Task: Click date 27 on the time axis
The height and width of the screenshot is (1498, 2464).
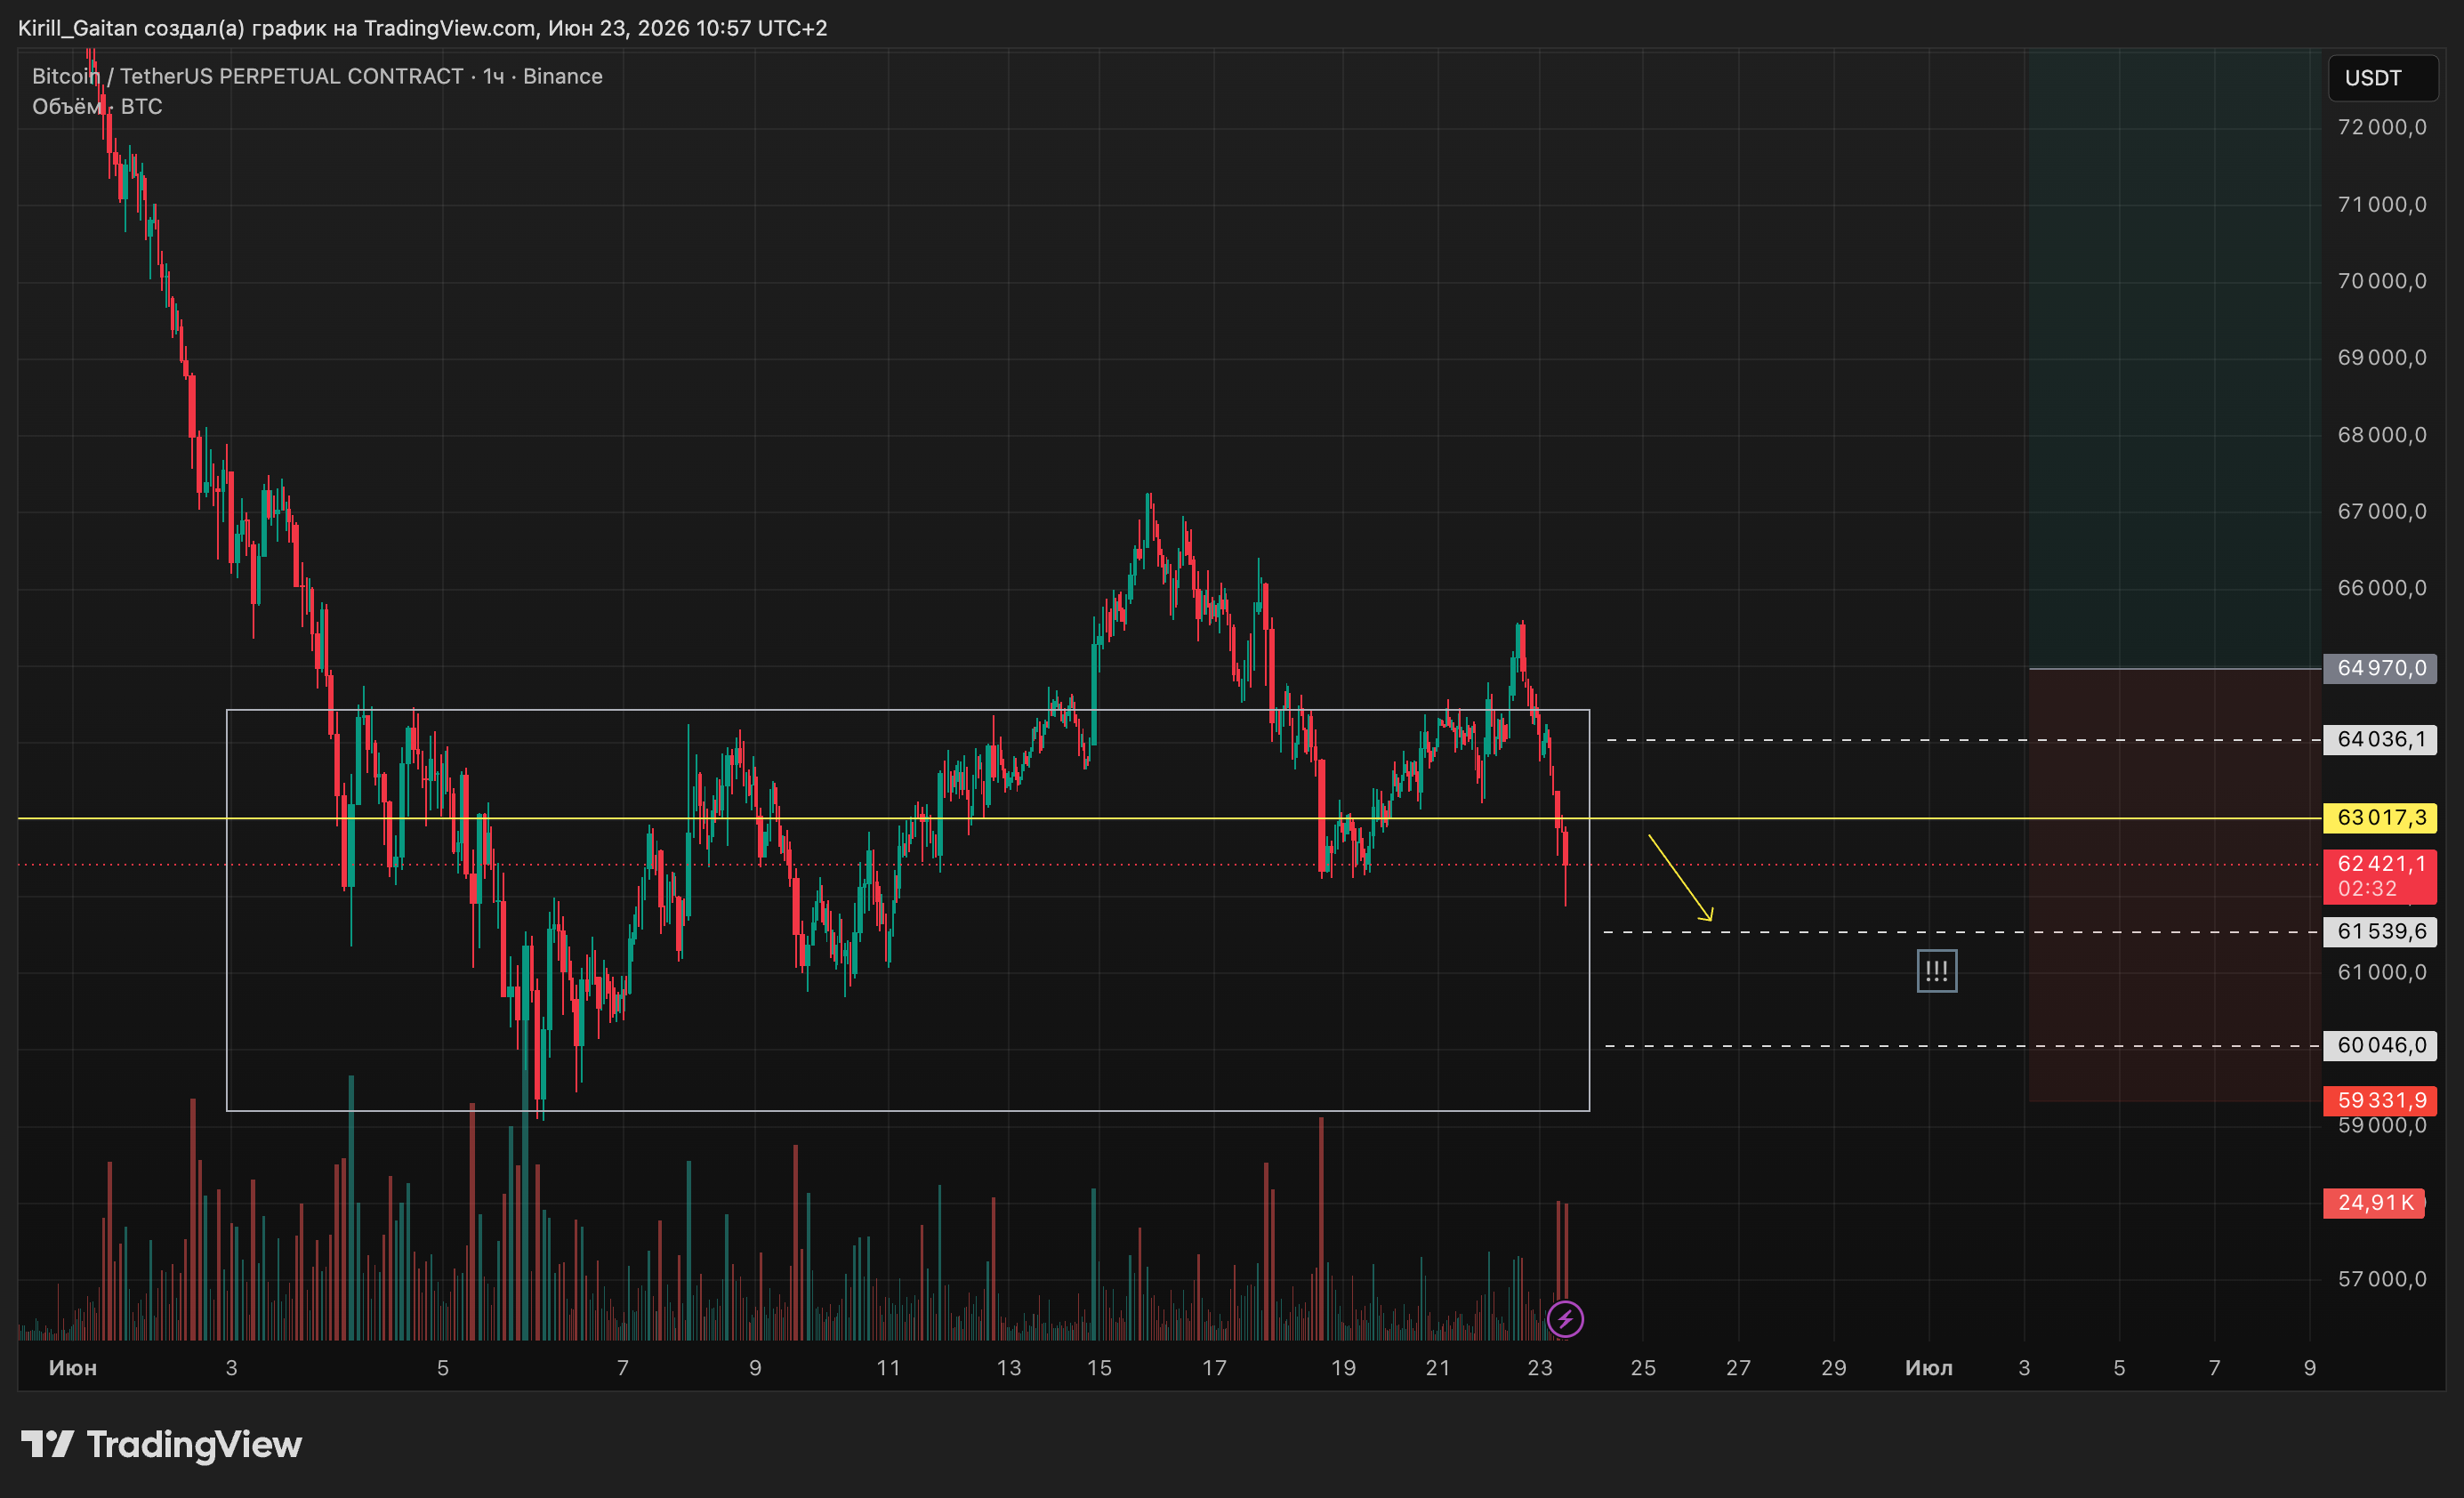Action: coord(1738,1368)
